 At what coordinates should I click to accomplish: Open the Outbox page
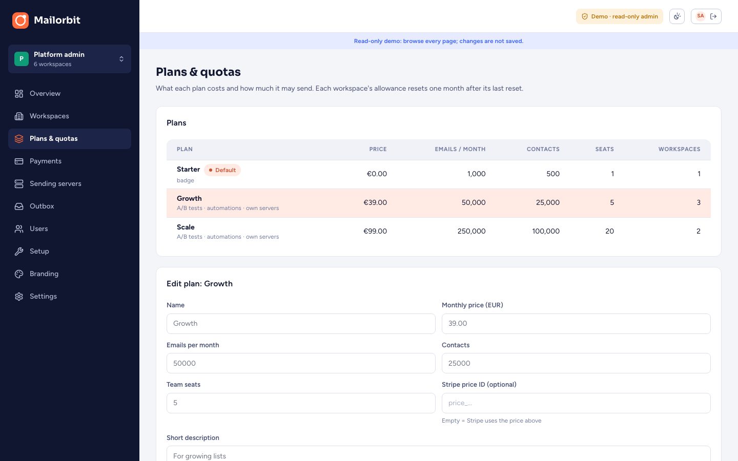coord(70,206)
